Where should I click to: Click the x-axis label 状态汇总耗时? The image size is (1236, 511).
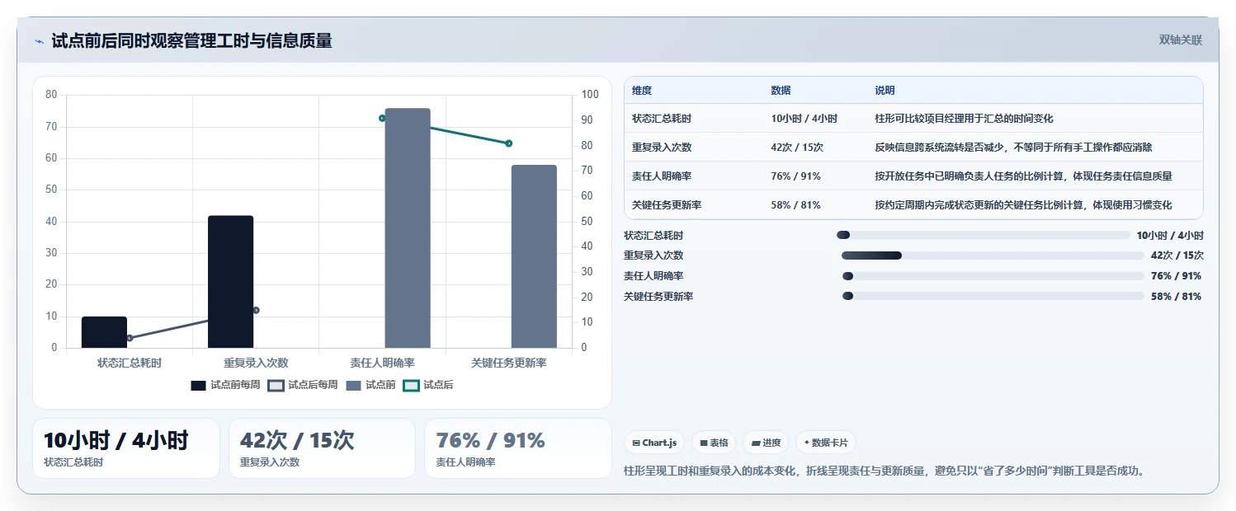[x=130, y=363]
